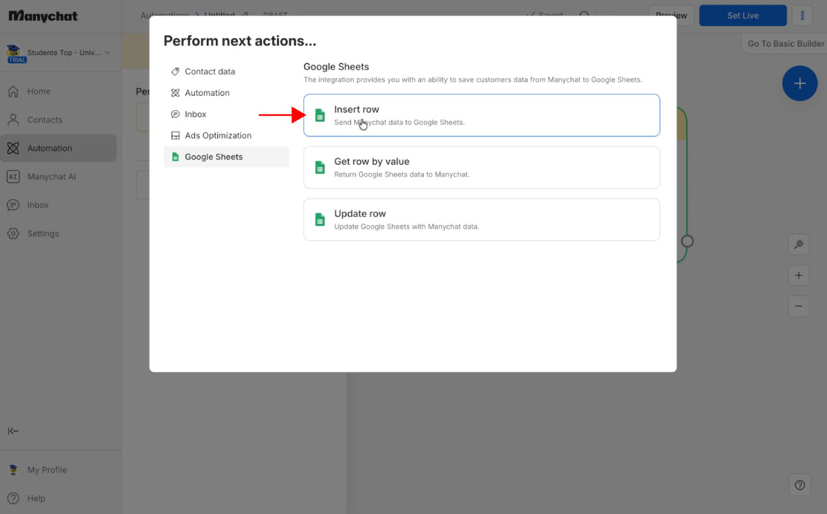Open Ads Optimization category
The width and height of the screenshot is (827, 514).
[226, 136]
